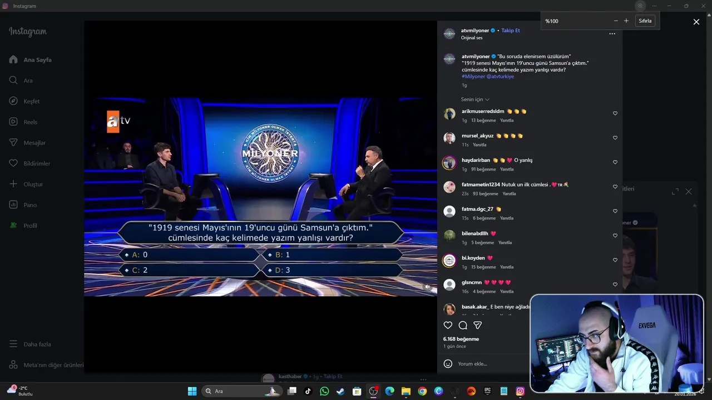Screen dimensions: 712x400
Task: Go to Keşfet explore page
Action: click(x=24, y=101)
